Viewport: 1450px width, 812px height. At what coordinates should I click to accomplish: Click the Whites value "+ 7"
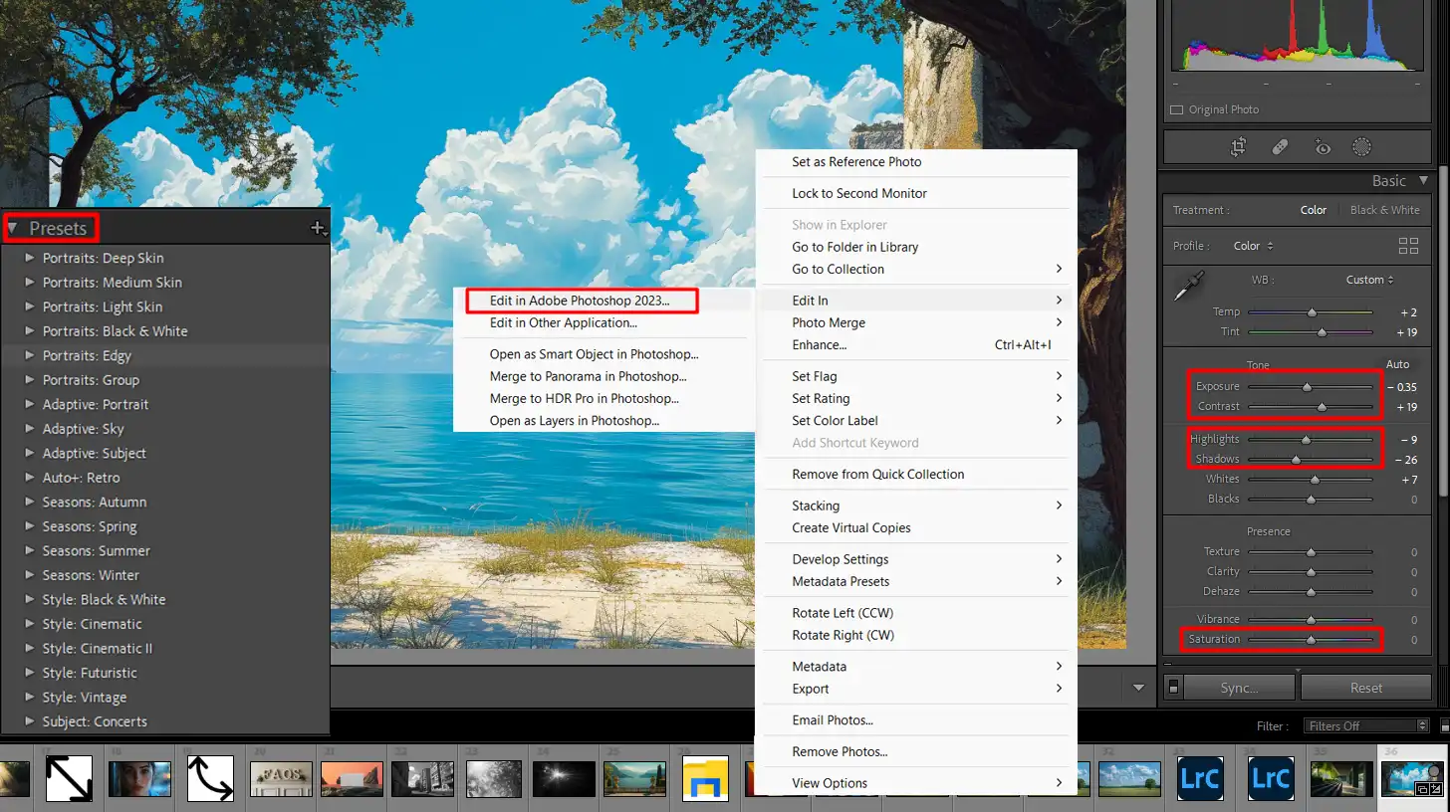click(1408, 479)
